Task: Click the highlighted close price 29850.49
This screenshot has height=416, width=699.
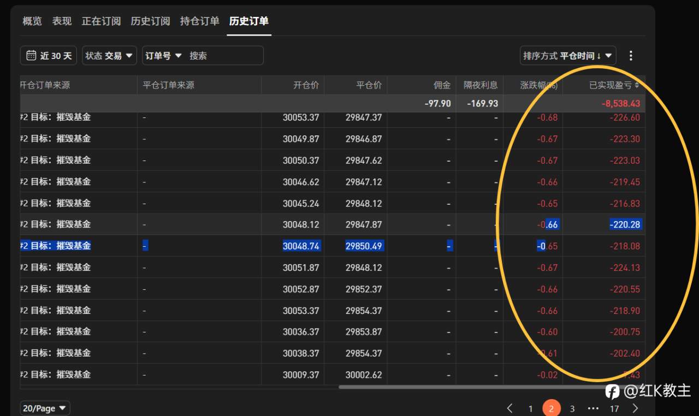Action: [364, 246]
